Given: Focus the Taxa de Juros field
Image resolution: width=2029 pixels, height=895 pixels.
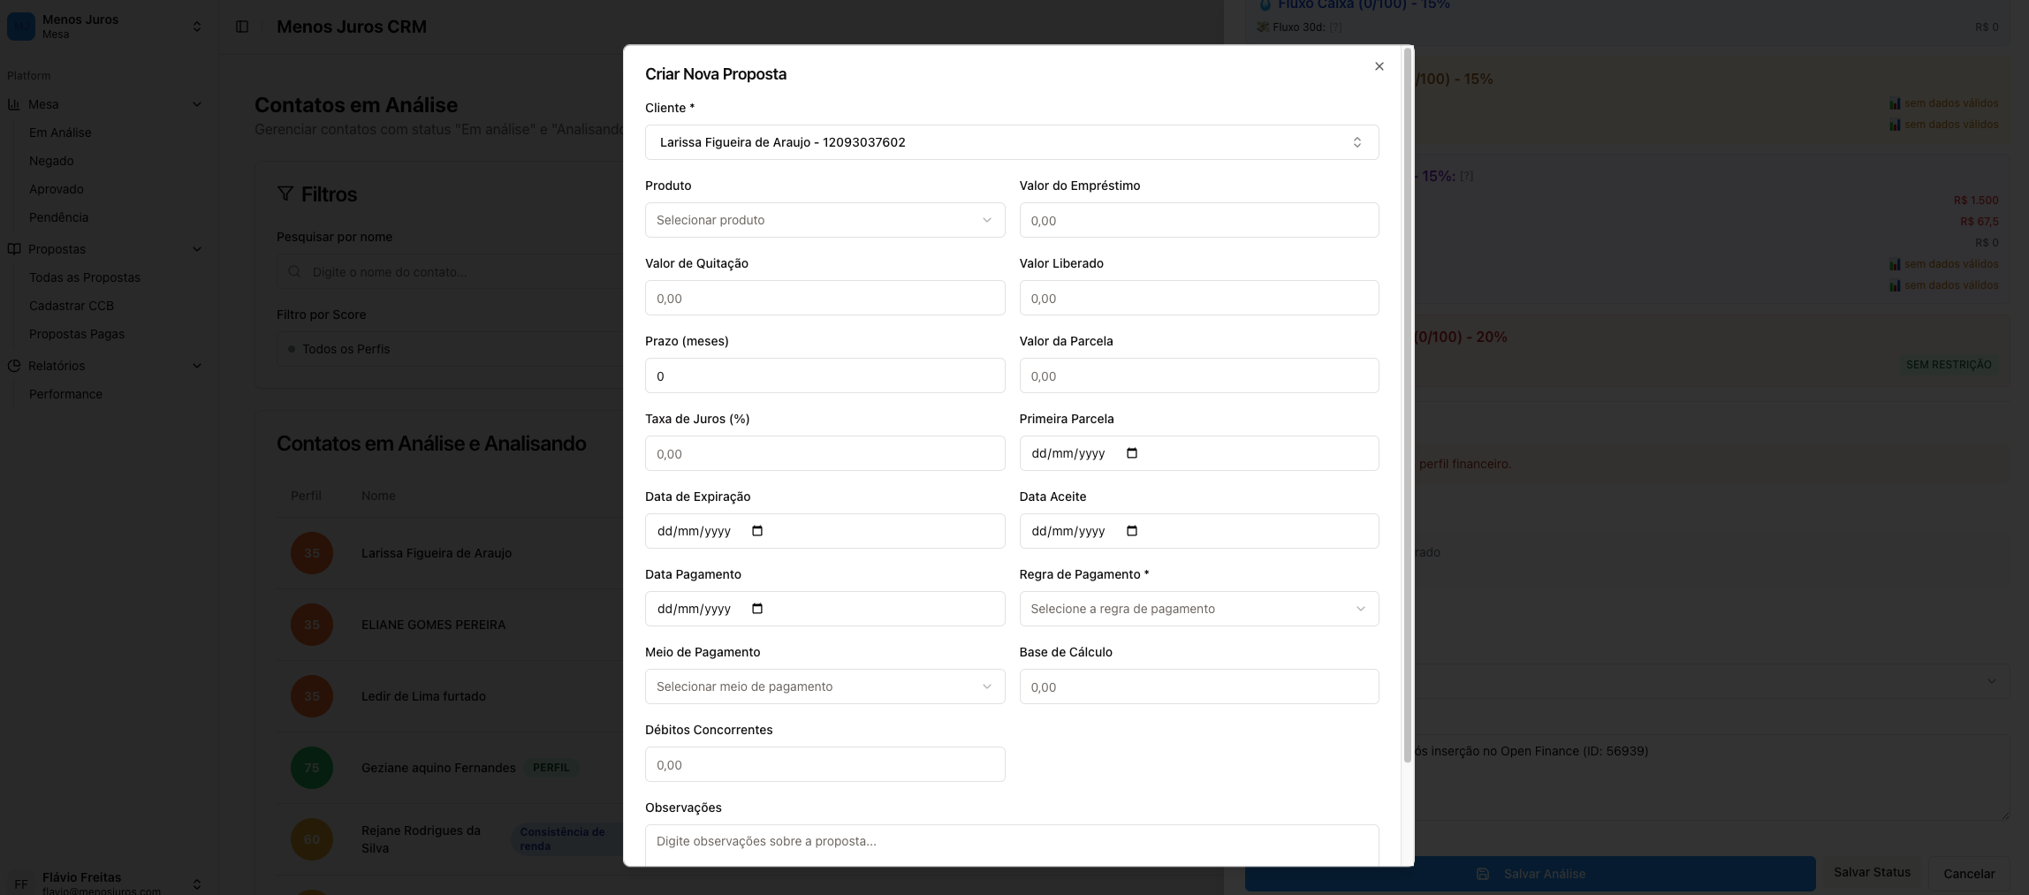Looking at the screenshot, I should [824, 453].
